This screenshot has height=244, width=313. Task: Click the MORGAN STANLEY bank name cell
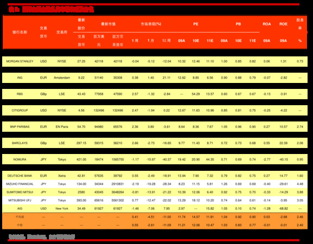click(x=20, y=61)
